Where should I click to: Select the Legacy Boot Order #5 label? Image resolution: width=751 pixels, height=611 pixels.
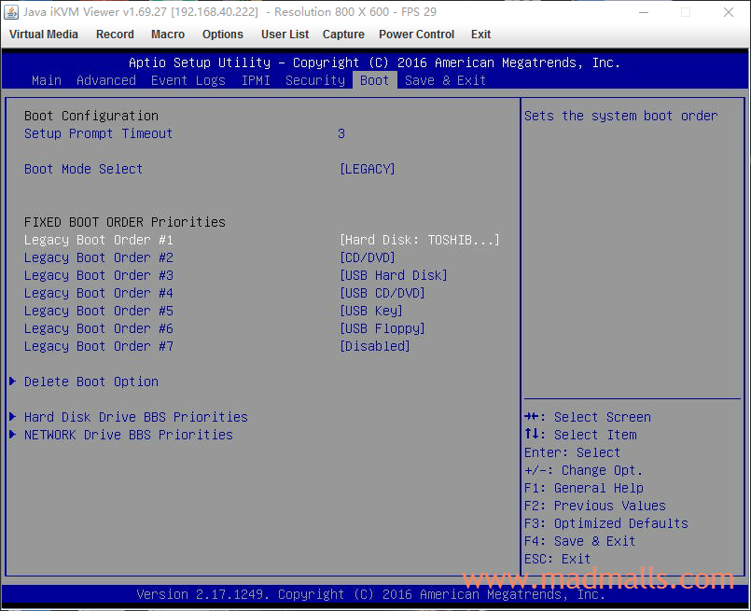[x=99, y=311]
